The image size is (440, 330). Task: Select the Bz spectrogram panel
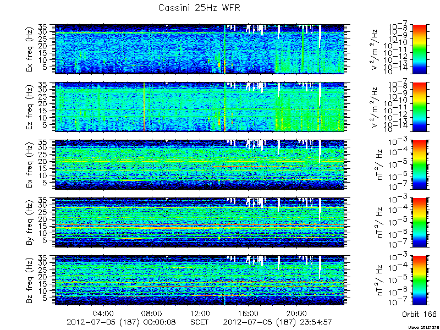200,280
